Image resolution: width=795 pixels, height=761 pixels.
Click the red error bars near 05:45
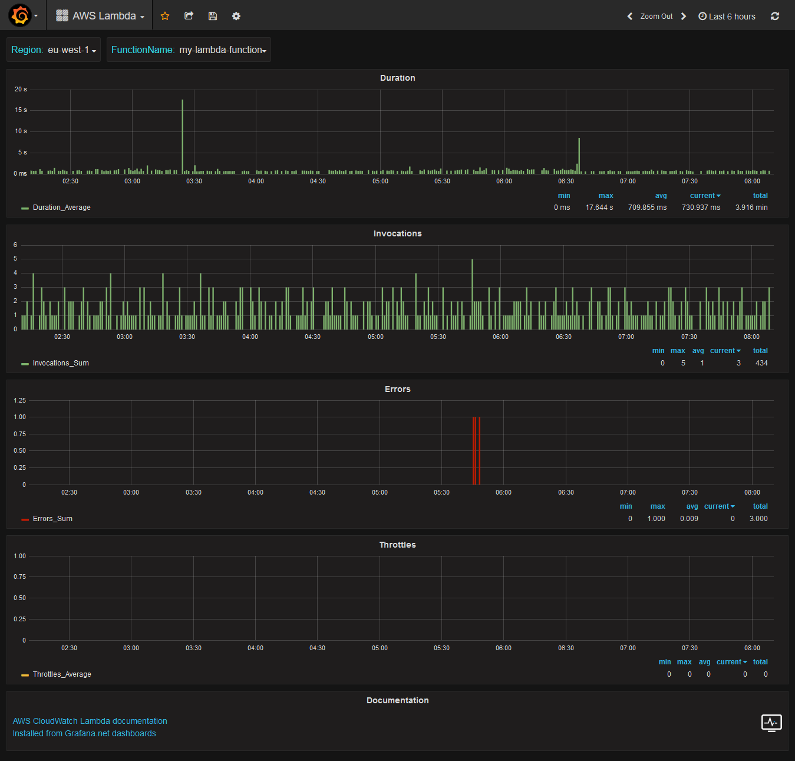[x=476, y=451]
